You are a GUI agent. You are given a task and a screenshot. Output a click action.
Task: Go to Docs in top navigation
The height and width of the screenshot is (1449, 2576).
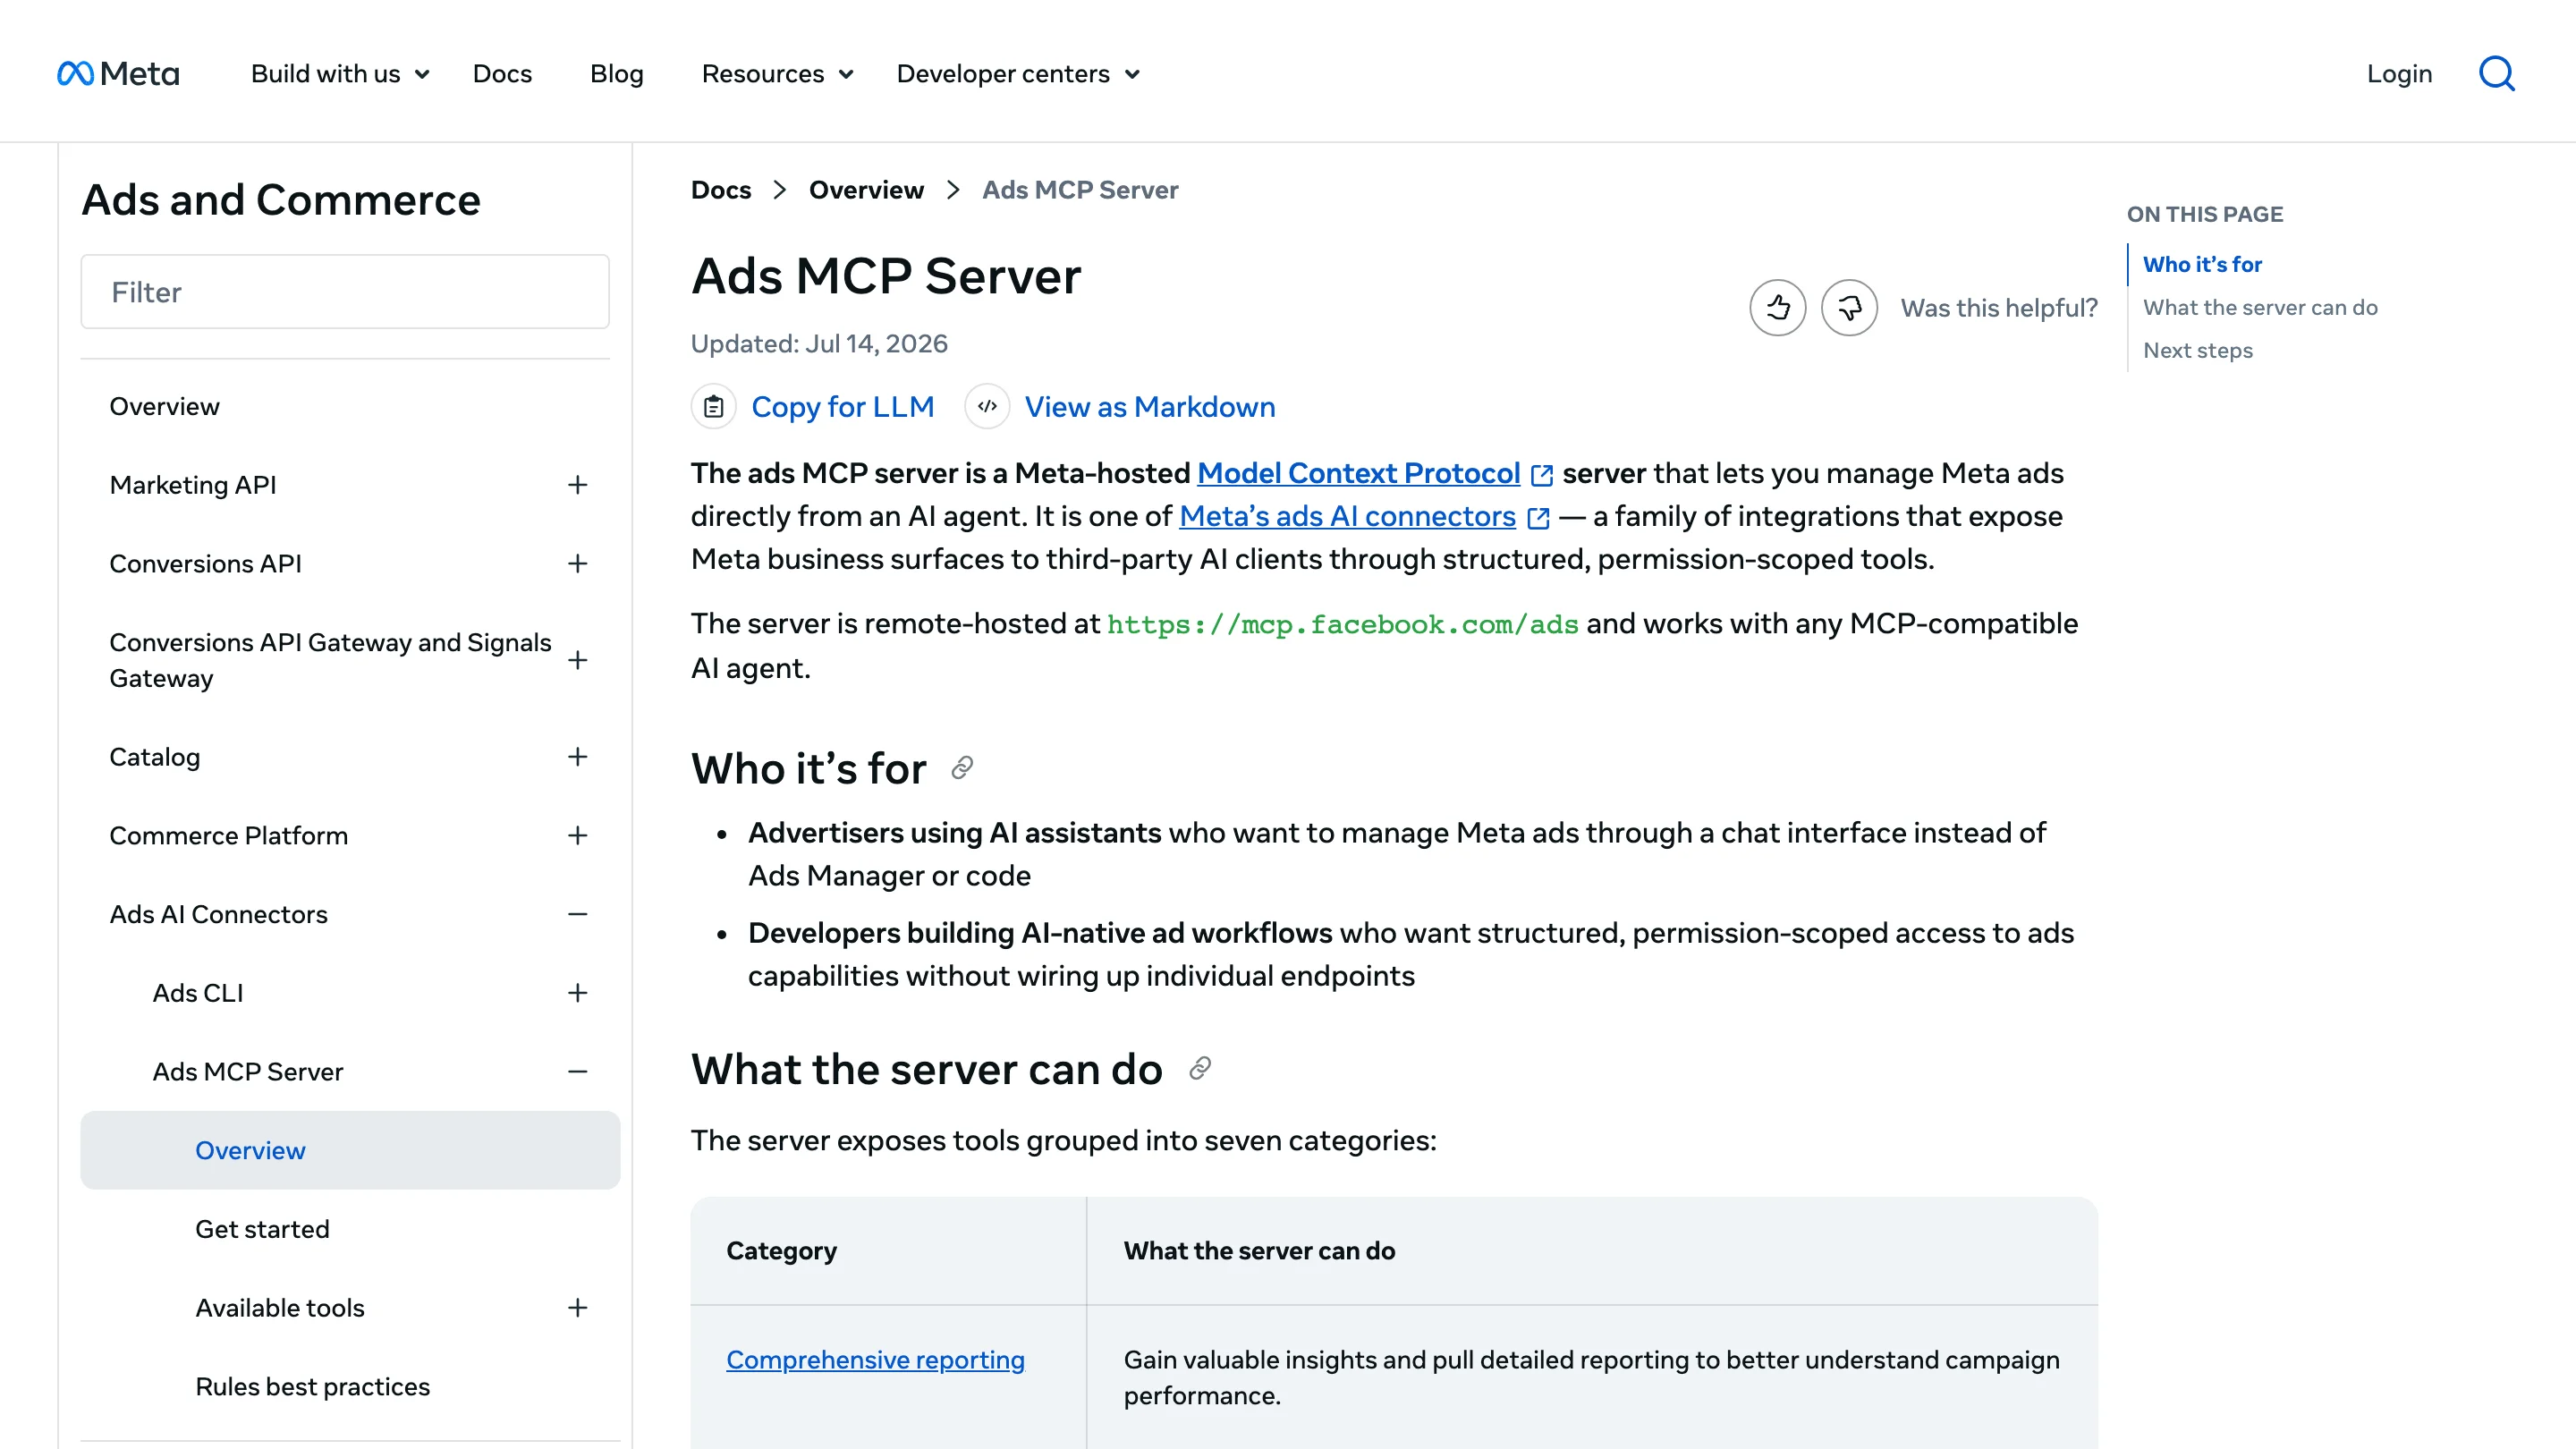[502, 74]
